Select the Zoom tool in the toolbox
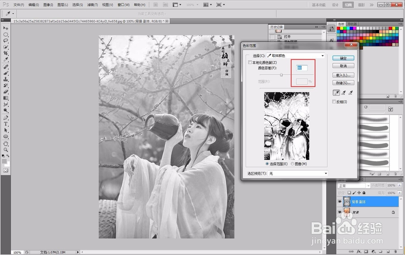This screenshot has height=255, width=405. [x=6, y=150]
